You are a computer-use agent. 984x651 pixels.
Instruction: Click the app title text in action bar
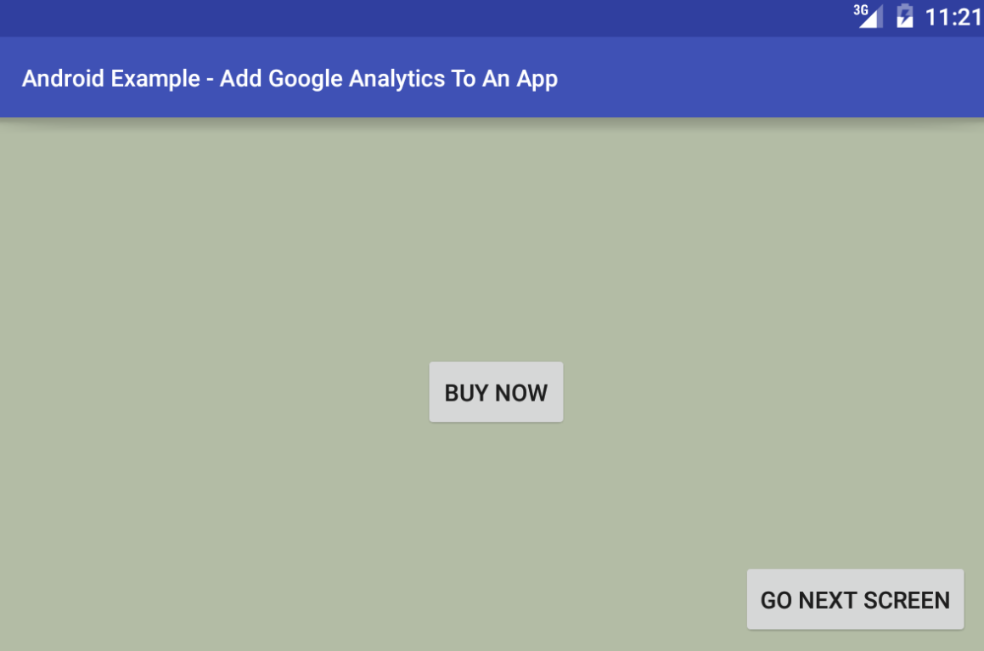[290, 79]
